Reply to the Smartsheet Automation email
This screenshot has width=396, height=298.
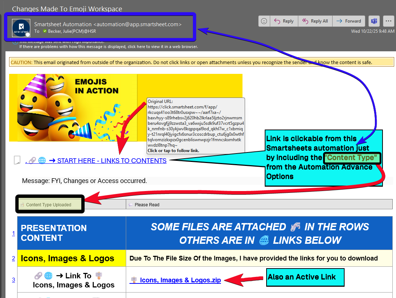(284, 21)
